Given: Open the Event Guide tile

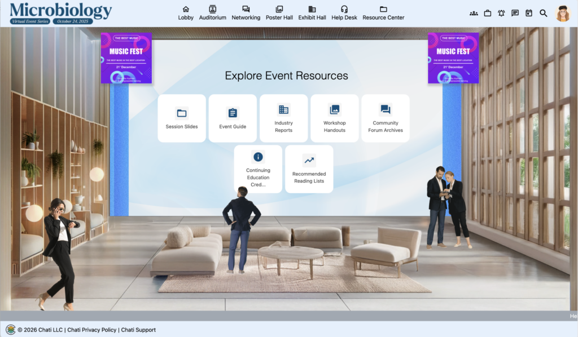Looking at the screenshot, I should (233, 118).
